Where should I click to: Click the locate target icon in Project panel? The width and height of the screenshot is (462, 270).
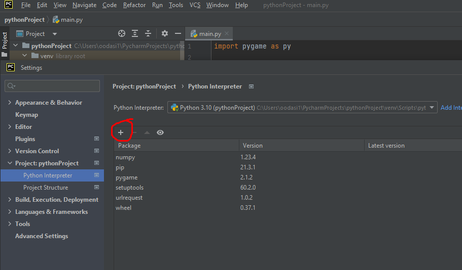point(122,34)
